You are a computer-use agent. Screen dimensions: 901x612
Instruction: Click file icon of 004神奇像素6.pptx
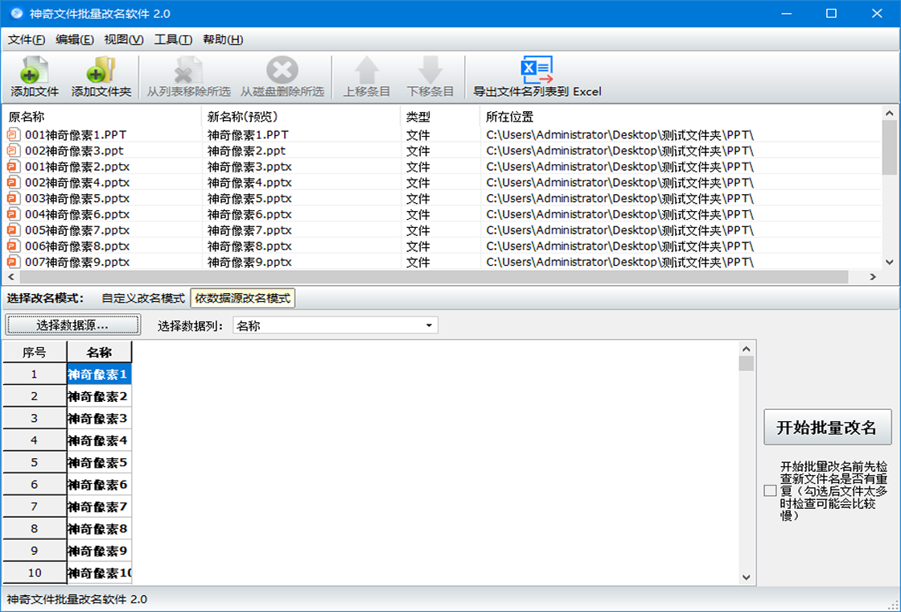click(x=13, y=214)
